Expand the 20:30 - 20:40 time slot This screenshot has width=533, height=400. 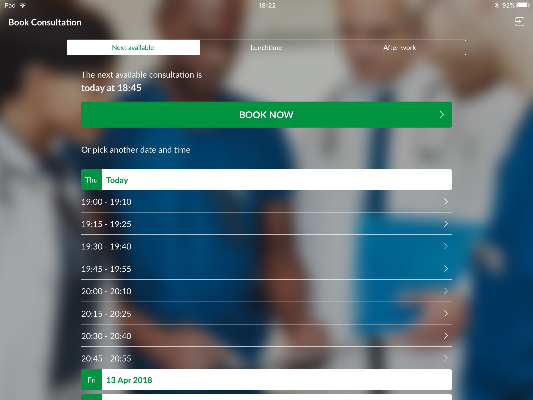(x=266, y=336)
